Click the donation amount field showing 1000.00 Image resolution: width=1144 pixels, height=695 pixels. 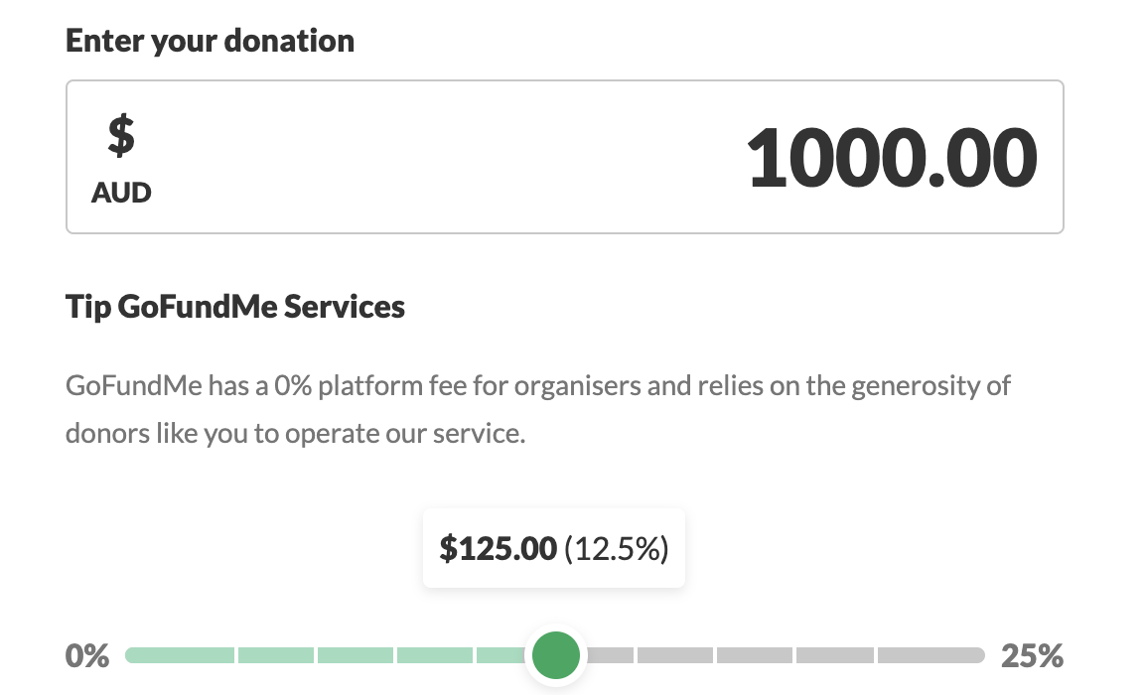(x=565, y=157)
